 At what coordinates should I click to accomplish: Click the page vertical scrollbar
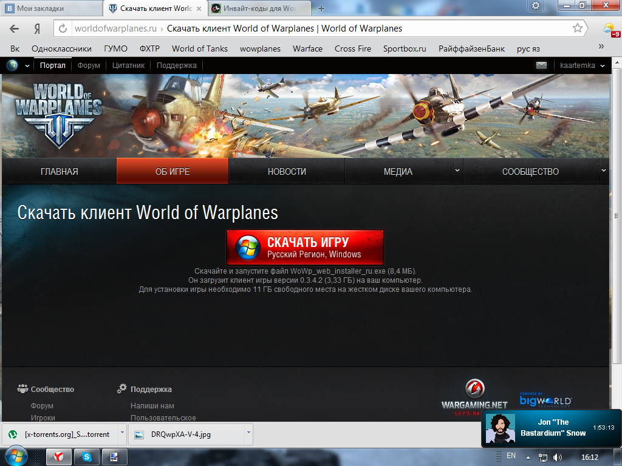(x=617, y=216)
